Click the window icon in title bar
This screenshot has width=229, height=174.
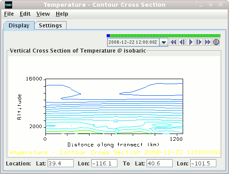[9, 5]
